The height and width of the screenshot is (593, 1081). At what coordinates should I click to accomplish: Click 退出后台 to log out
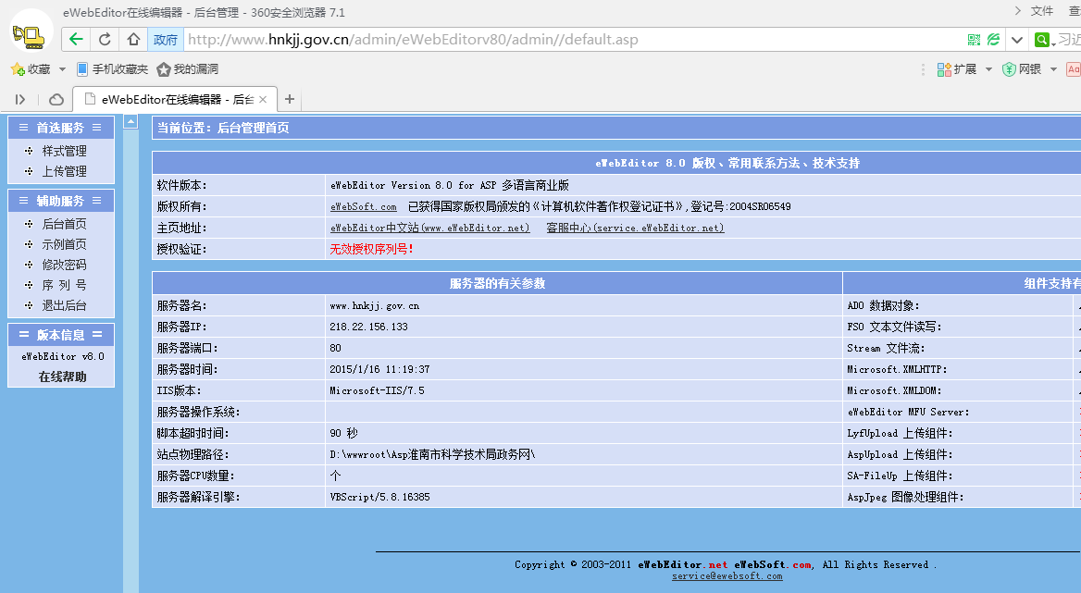[x=64, y=305]
